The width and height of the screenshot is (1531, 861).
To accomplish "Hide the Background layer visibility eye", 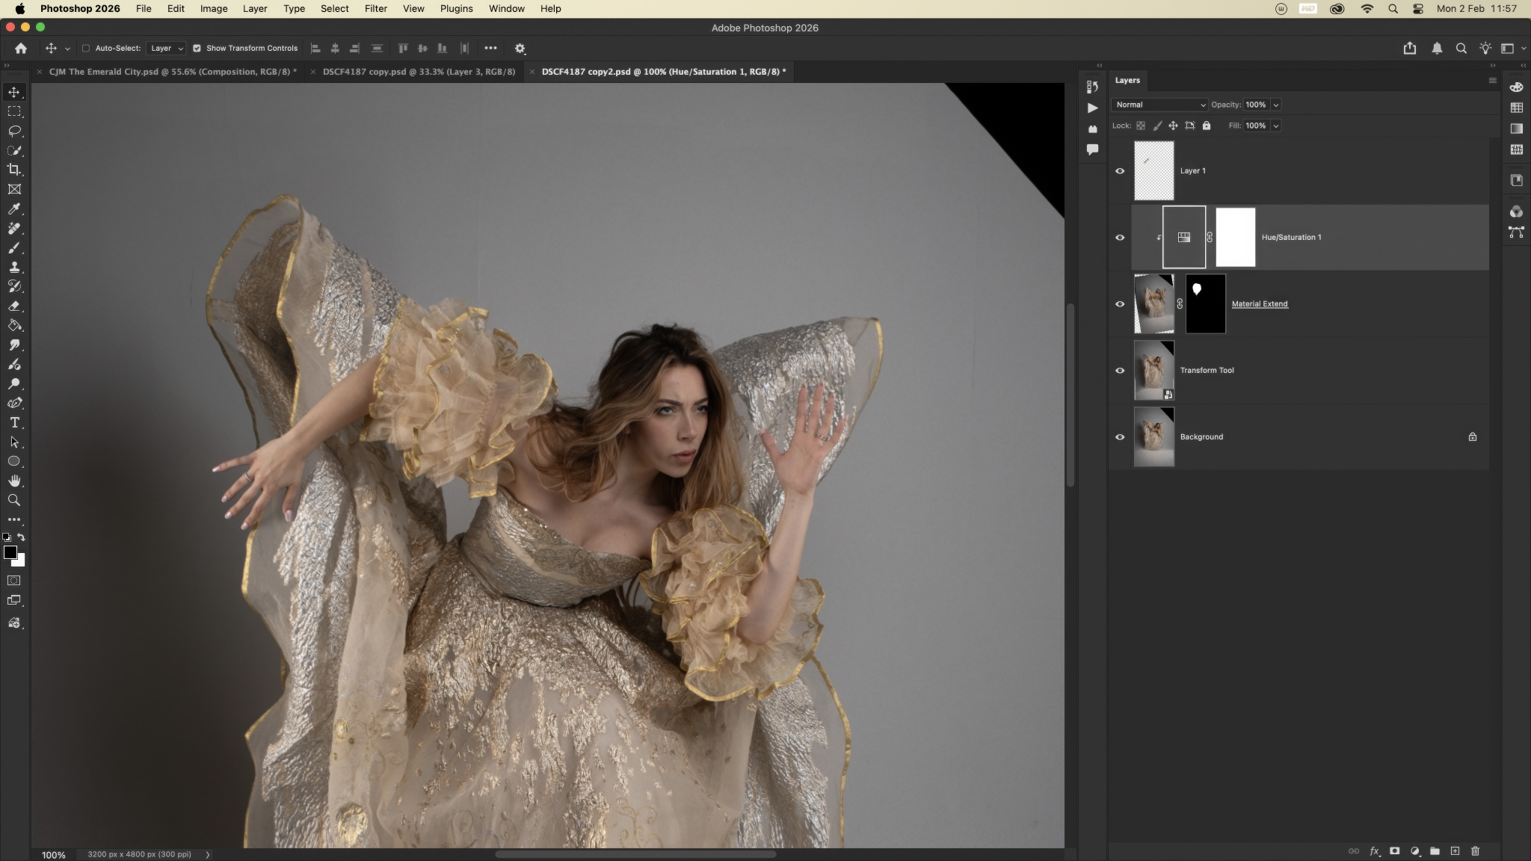I will tap(1120, 437).
